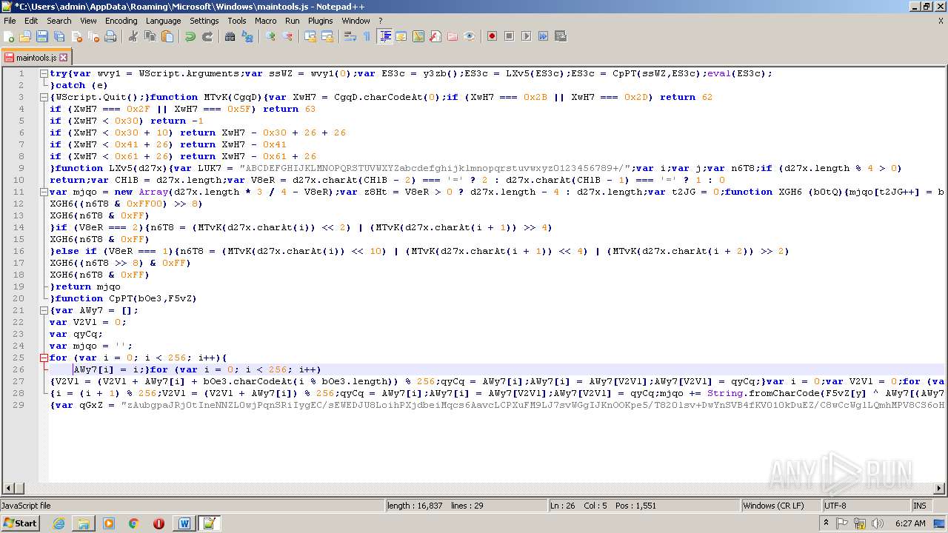
Task: Click the Copy toolbar icon
Action: [150, 36]
